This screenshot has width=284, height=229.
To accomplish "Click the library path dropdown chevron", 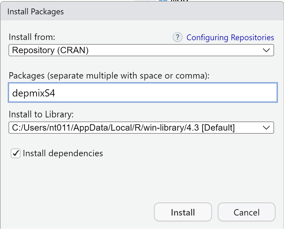I will 266,128.
